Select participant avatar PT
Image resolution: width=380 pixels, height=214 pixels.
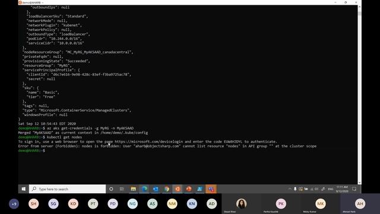coord(93,204)
